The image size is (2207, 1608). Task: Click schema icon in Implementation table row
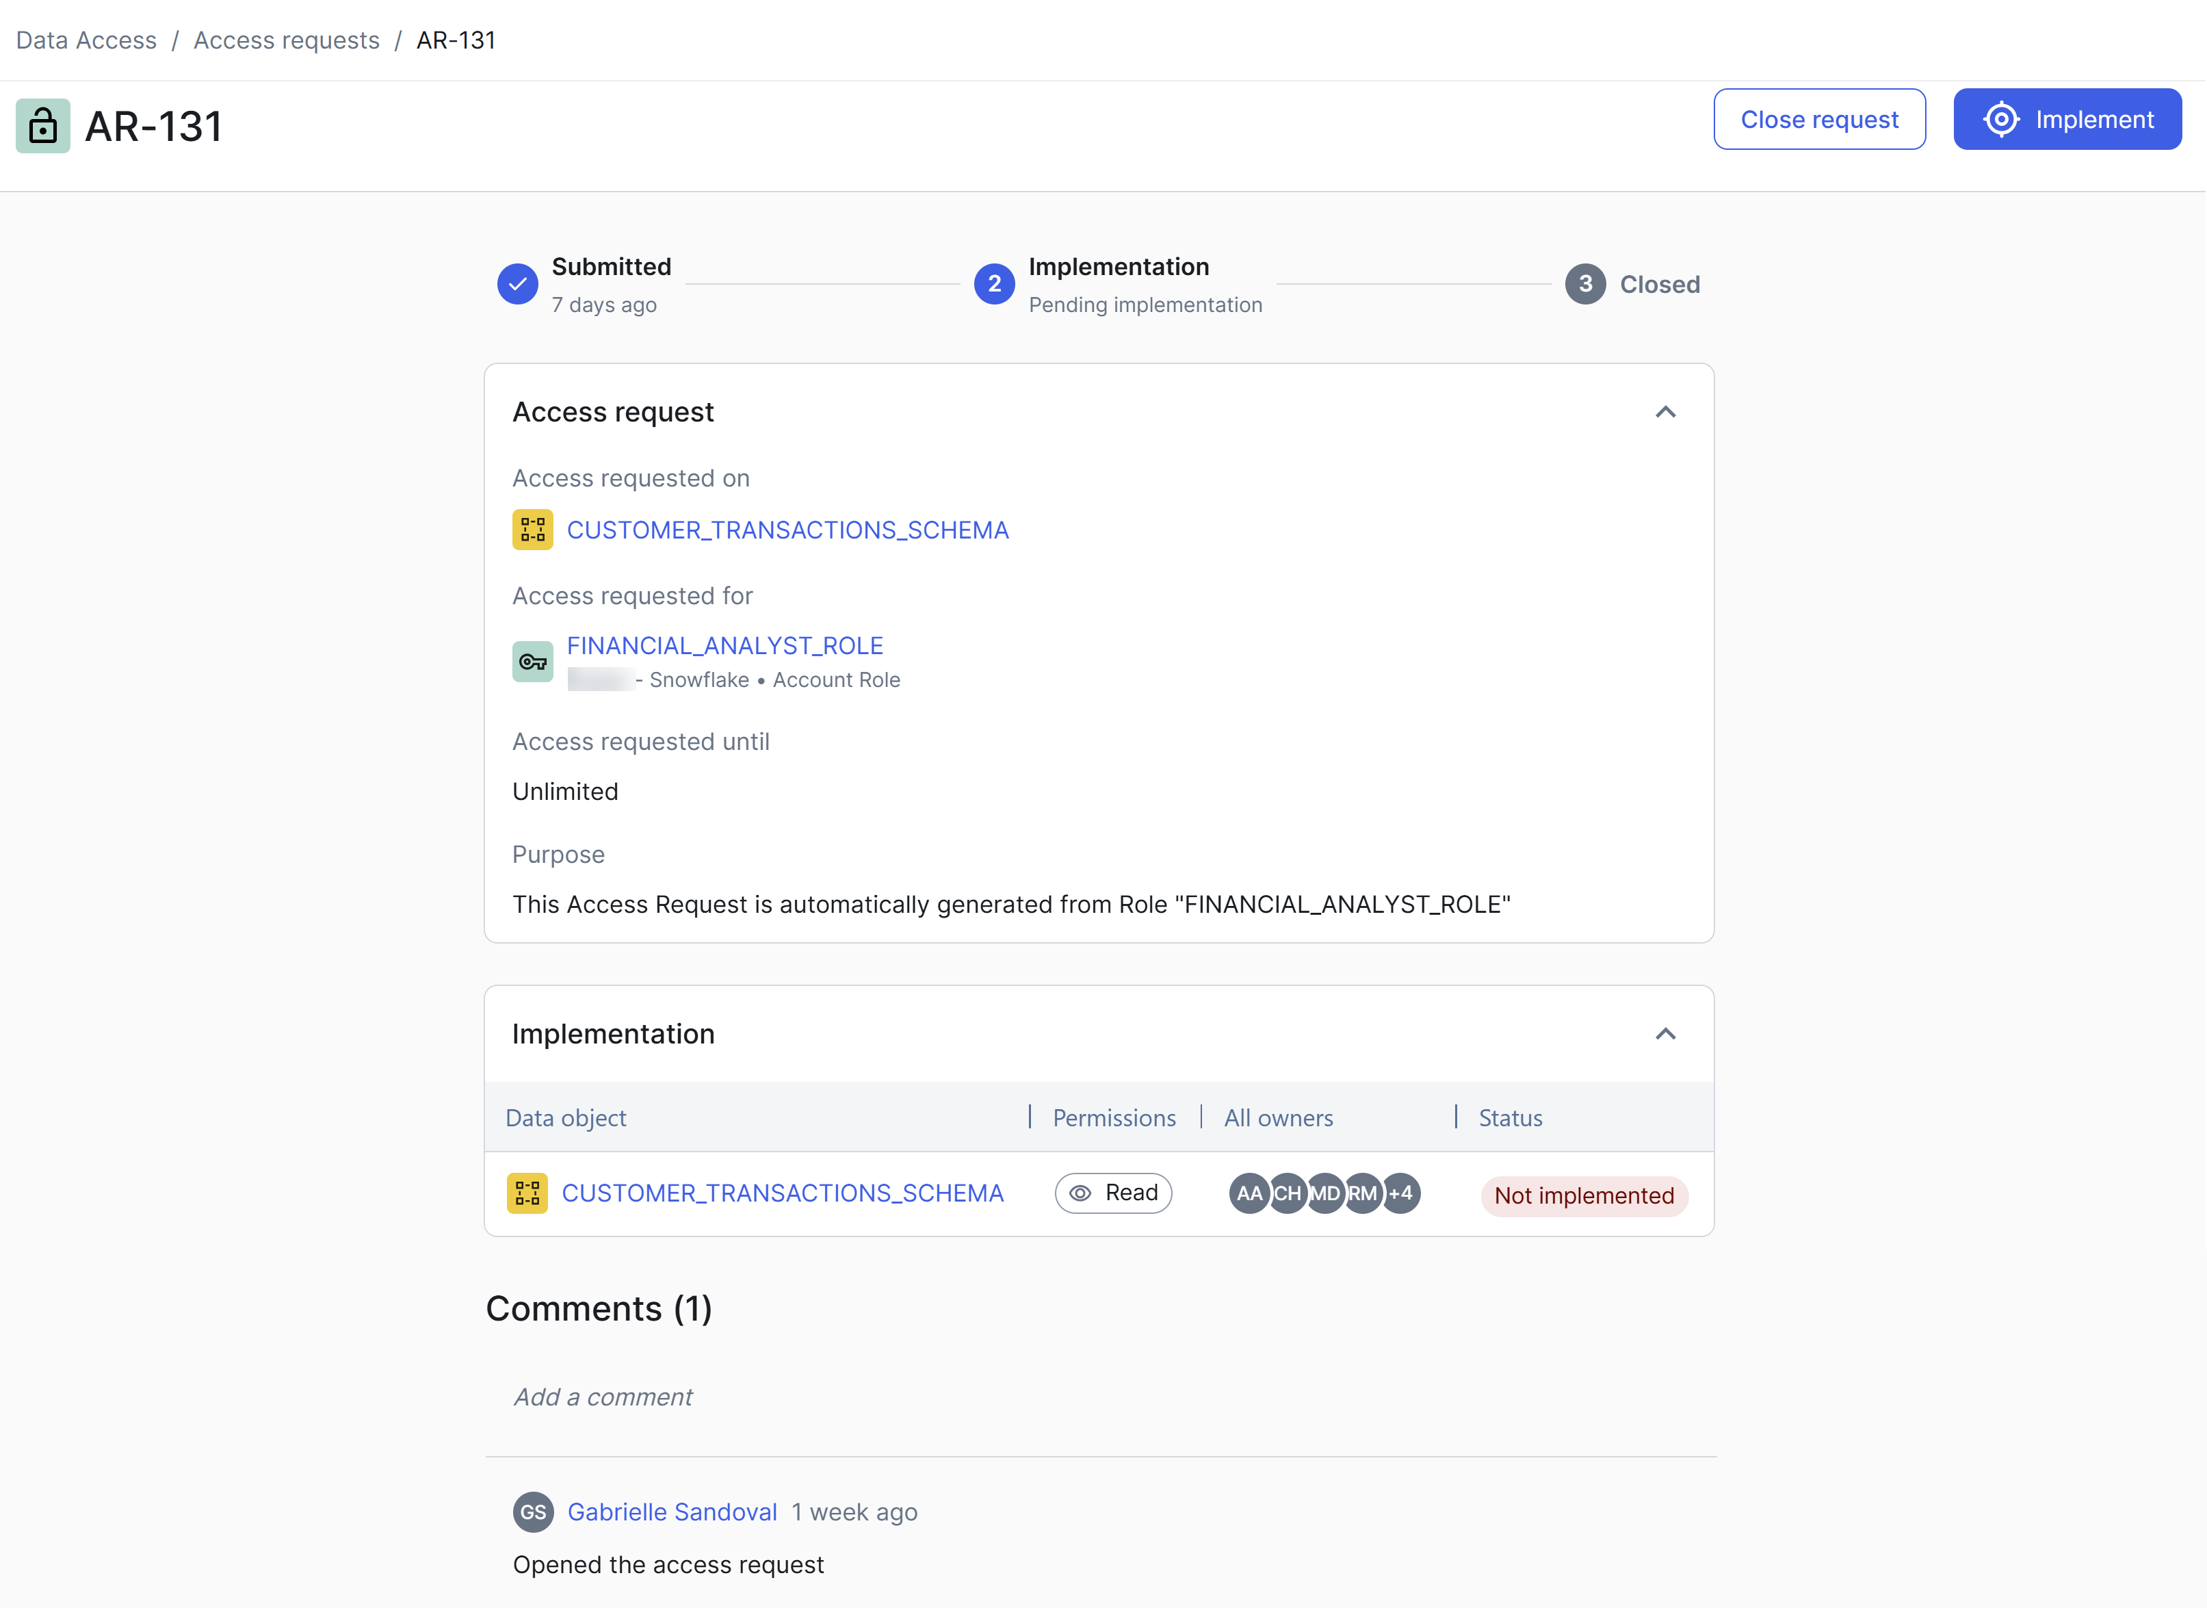[x=527, y=1193]
